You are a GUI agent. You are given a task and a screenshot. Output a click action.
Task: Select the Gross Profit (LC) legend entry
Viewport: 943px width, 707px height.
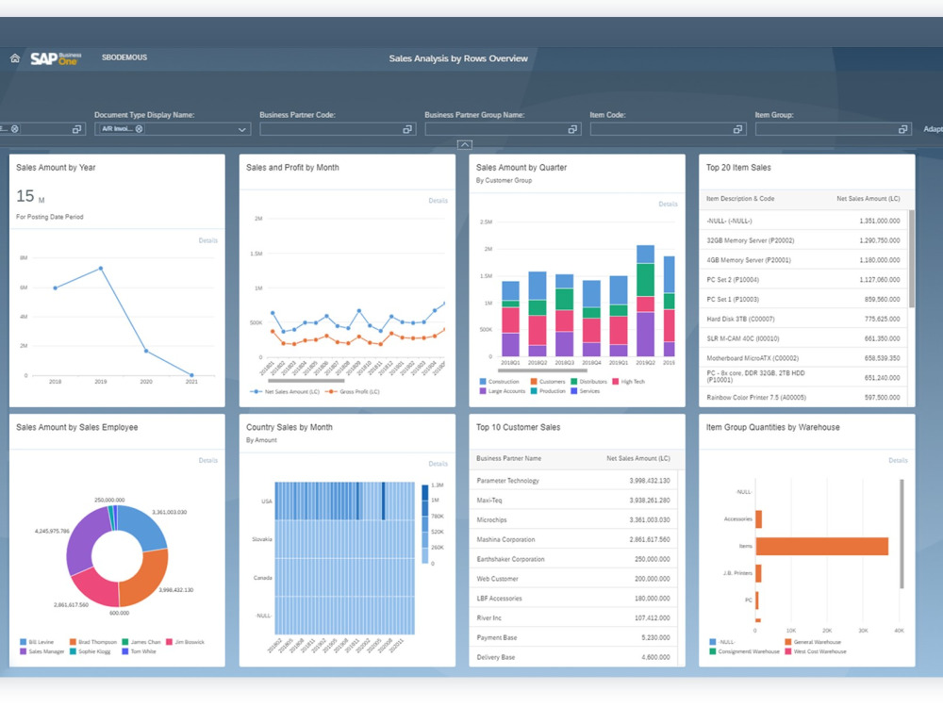353,392
